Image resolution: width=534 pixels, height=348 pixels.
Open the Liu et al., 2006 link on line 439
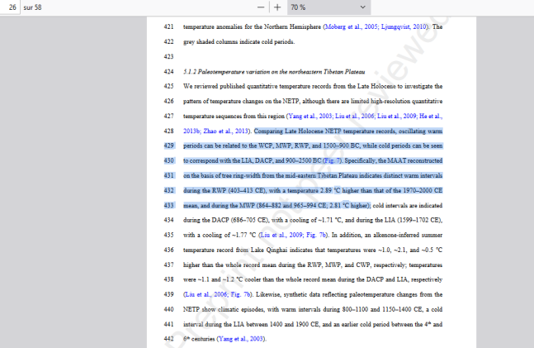click(206, 294)
